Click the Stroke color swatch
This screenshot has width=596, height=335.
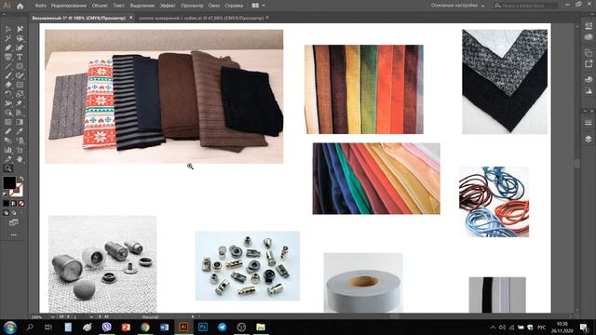point(17,190)
